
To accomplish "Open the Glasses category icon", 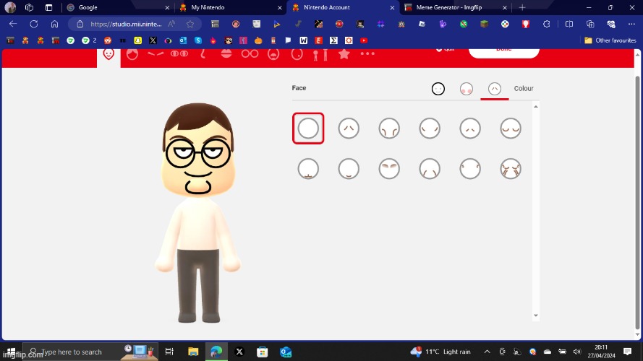I will [250, 53].
